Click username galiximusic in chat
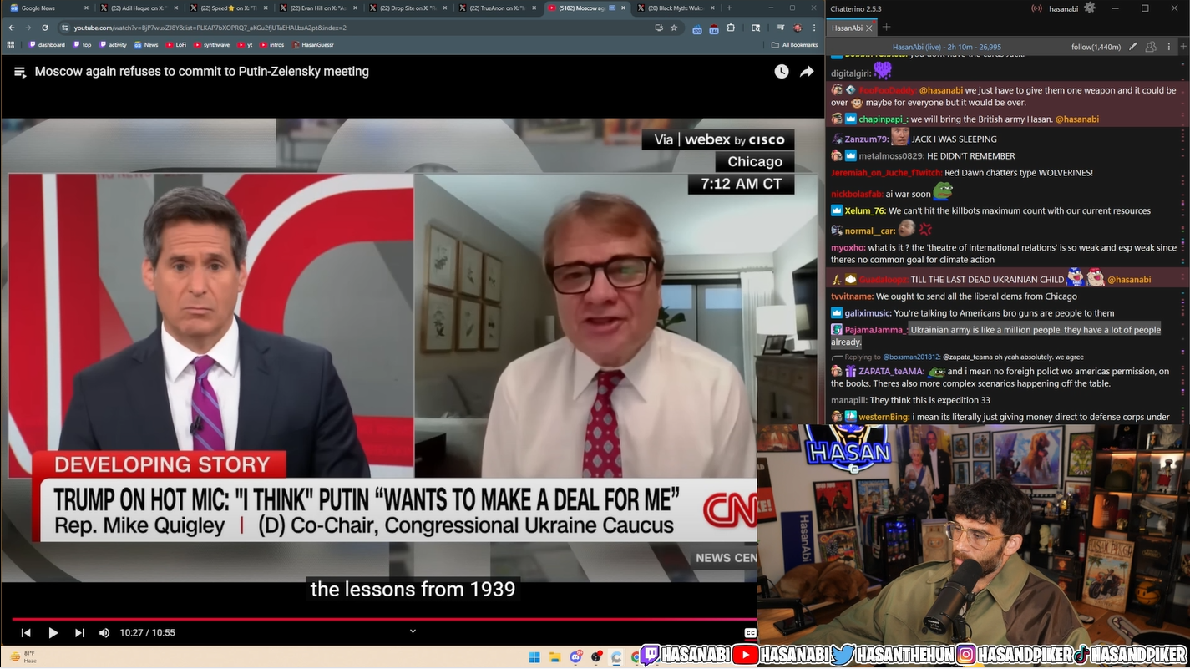 pos(868,313)
